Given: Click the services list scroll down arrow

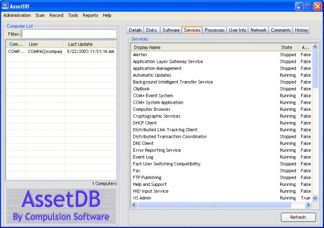Looking at the screenshot, I should 315,198.
